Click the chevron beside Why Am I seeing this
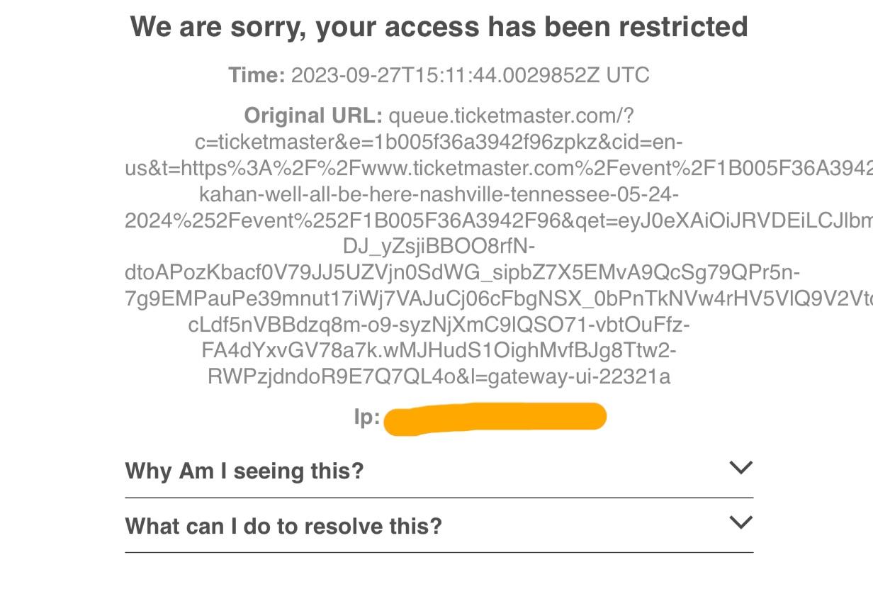Image resolution: width=873 pixels, height=611 pixels. (740, 467)
